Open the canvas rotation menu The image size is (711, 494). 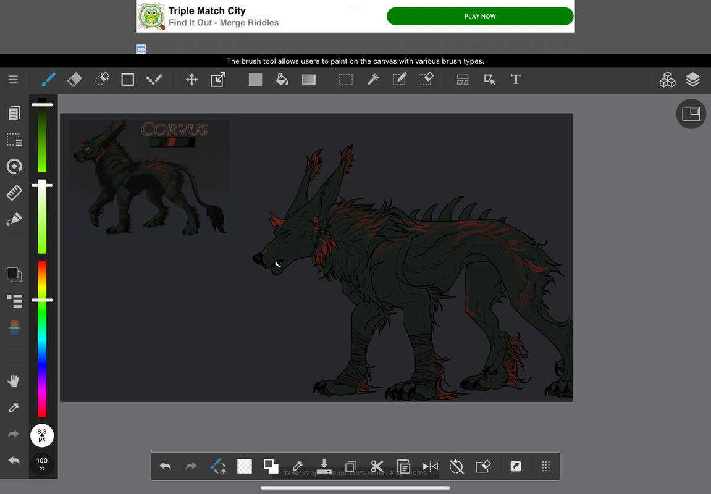14,166
